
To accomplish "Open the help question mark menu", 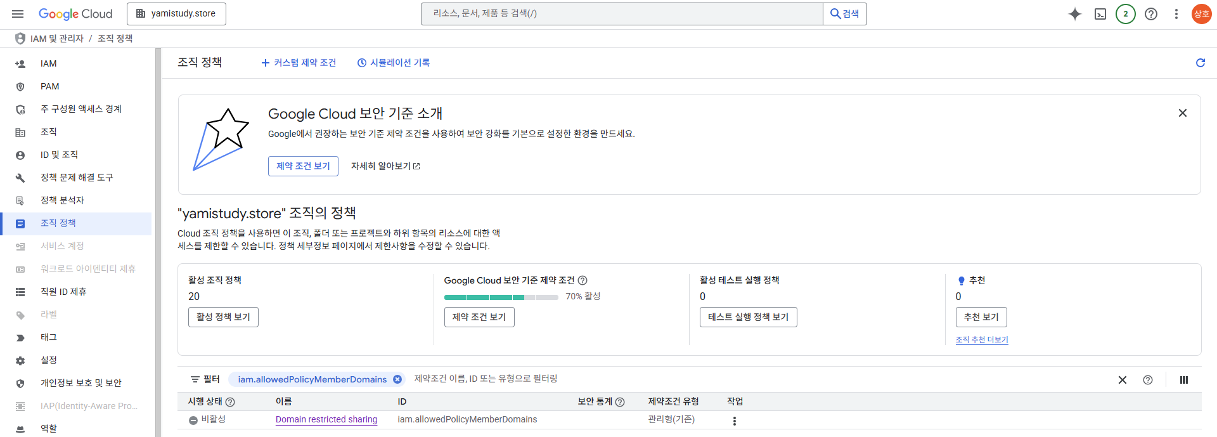I will click(1151, 13).
